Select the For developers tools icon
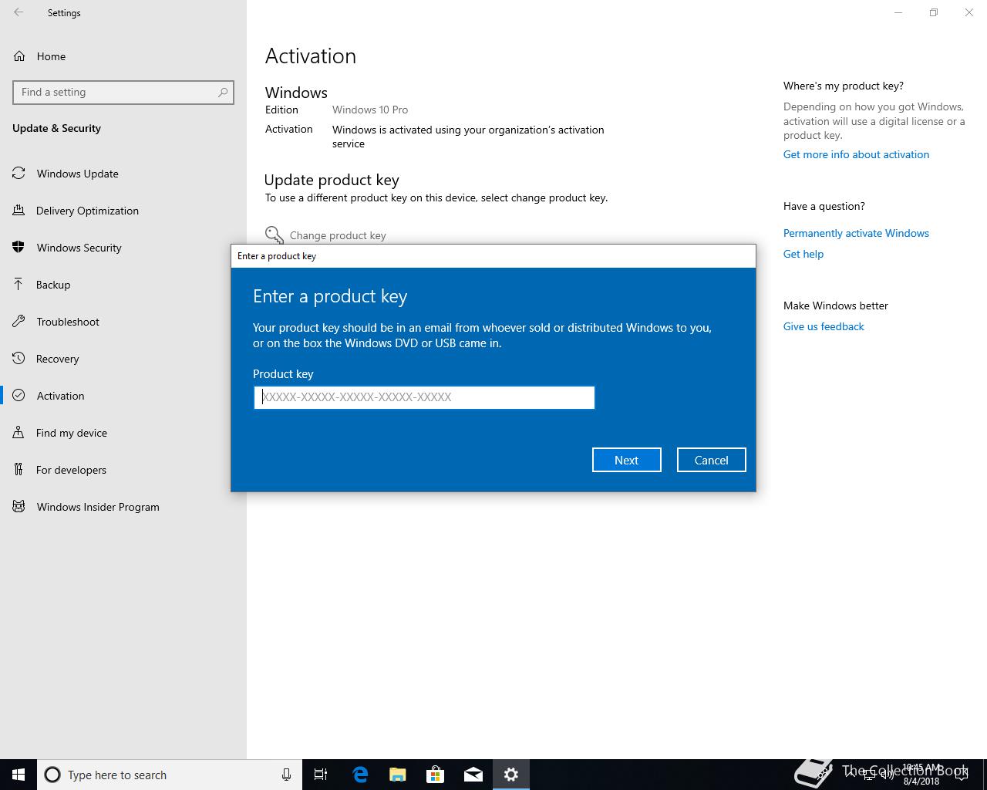The height and width of the screenshot is (790, 987). (x=19, y=470)
